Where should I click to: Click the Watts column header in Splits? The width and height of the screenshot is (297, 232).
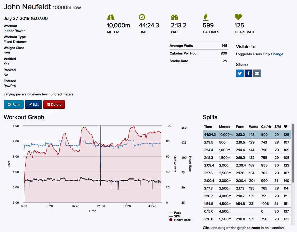coord(253,127)
